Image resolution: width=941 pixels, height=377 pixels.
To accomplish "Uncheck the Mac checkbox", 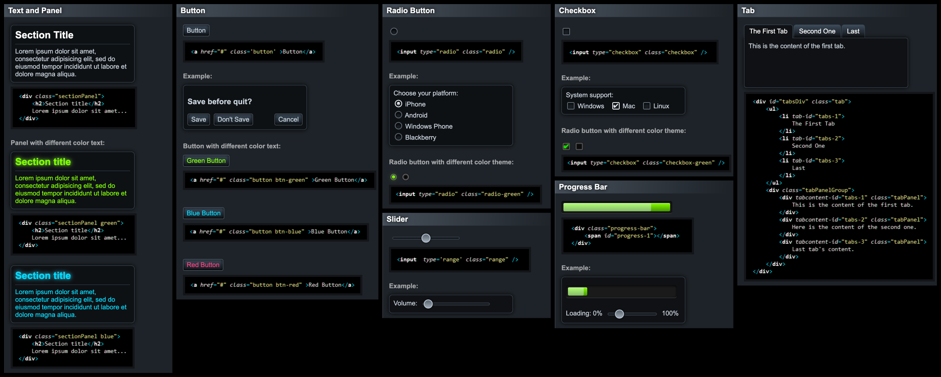I will click(x=616, y=106).
